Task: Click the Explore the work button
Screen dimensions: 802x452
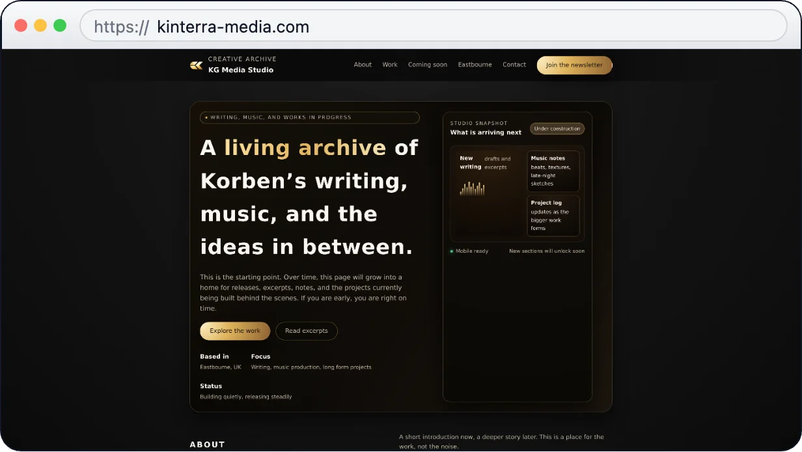Action: [235, 331]
